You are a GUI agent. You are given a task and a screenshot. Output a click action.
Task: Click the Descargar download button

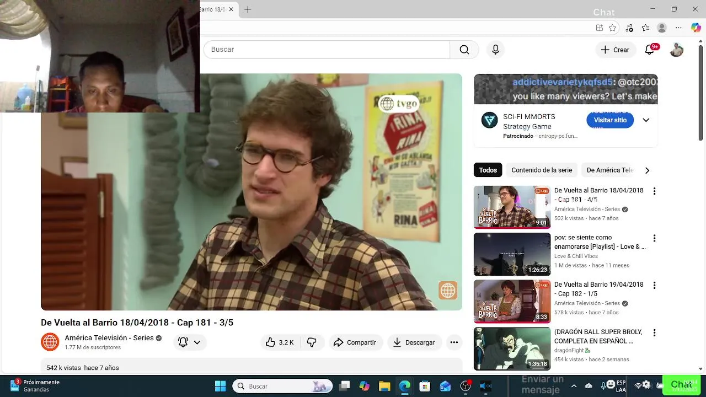[414, 342]
